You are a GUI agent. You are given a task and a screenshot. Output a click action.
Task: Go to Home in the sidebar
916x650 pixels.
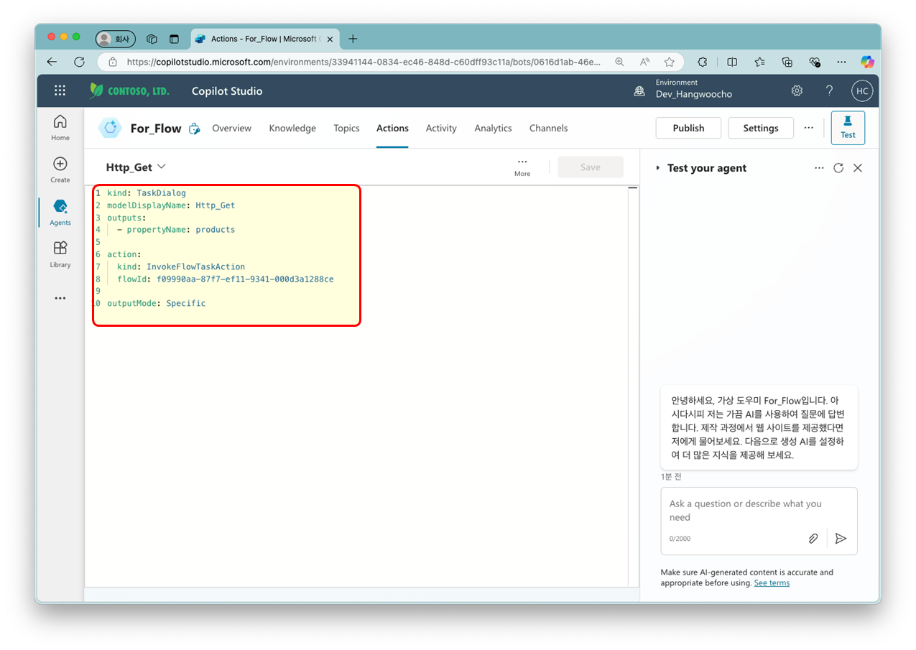coord(60,127)
